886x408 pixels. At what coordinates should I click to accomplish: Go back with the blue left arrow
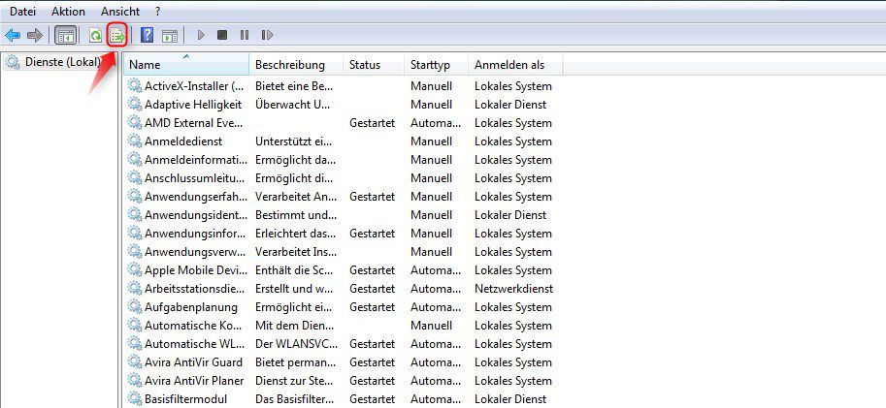(x=13, y=36)
